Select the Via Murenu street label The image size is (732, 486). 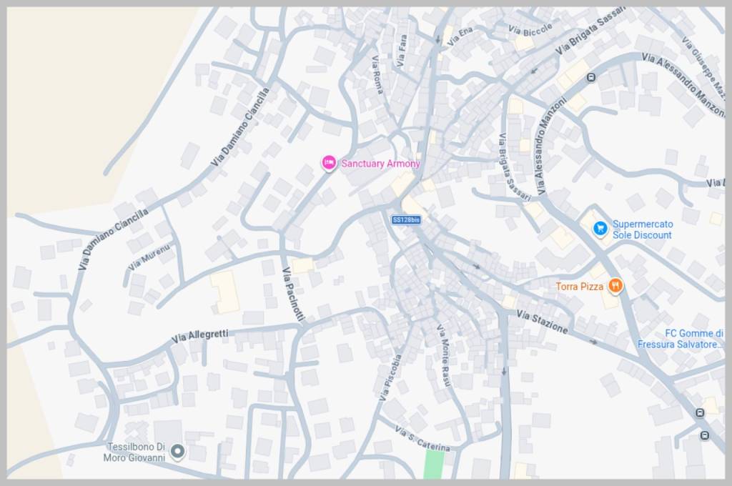(149, 257)
